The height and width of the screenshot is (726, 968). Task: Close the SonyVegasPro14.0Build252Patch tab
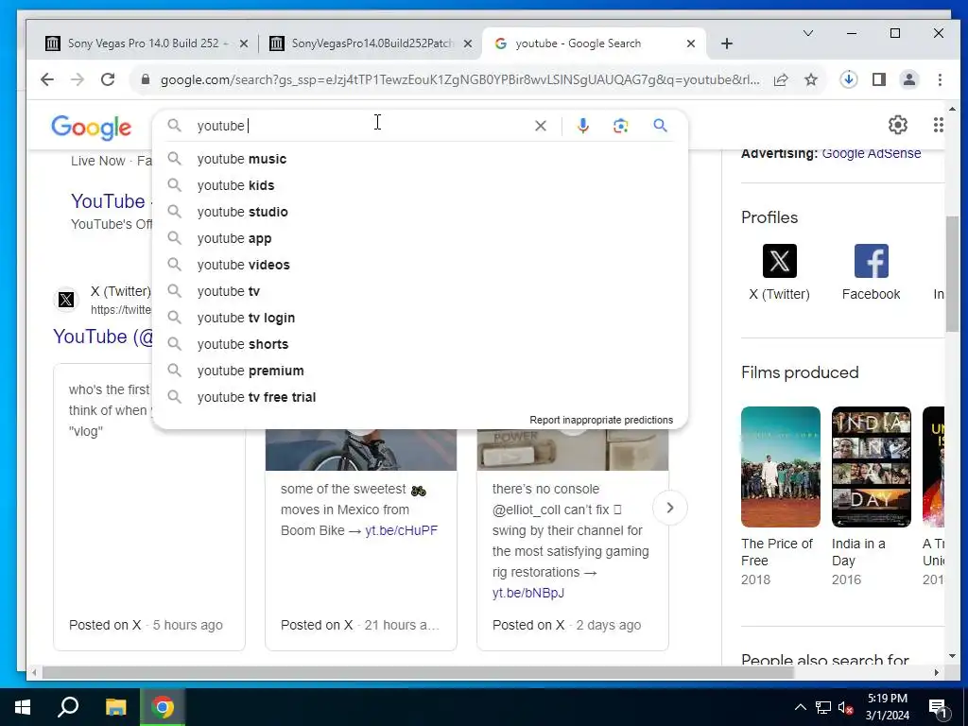pyautogui.click(x=468, y=43)
